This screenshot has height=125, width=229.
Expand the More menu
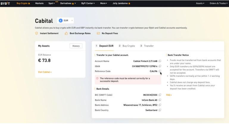(x=104, y=3)
